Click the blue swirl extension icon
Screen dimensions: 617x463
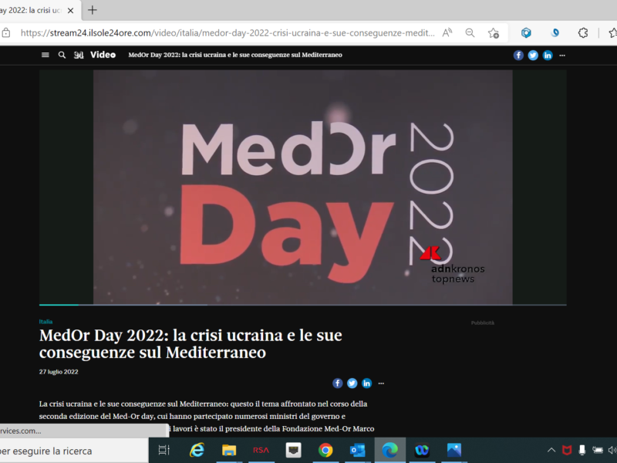click(x=555, y=32)
